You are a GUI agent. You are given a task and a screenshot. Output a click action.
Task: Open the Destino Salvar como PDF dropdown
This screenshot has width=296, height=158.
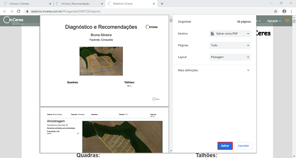click(x=230, y=34)
